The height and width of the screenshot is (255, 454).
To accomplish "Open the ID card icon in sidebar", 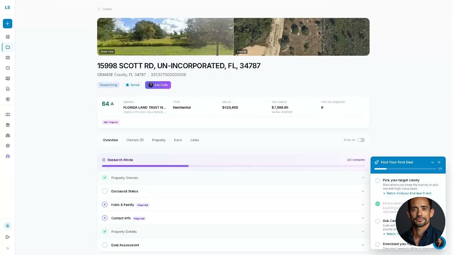I will click(x=8, y=78).
